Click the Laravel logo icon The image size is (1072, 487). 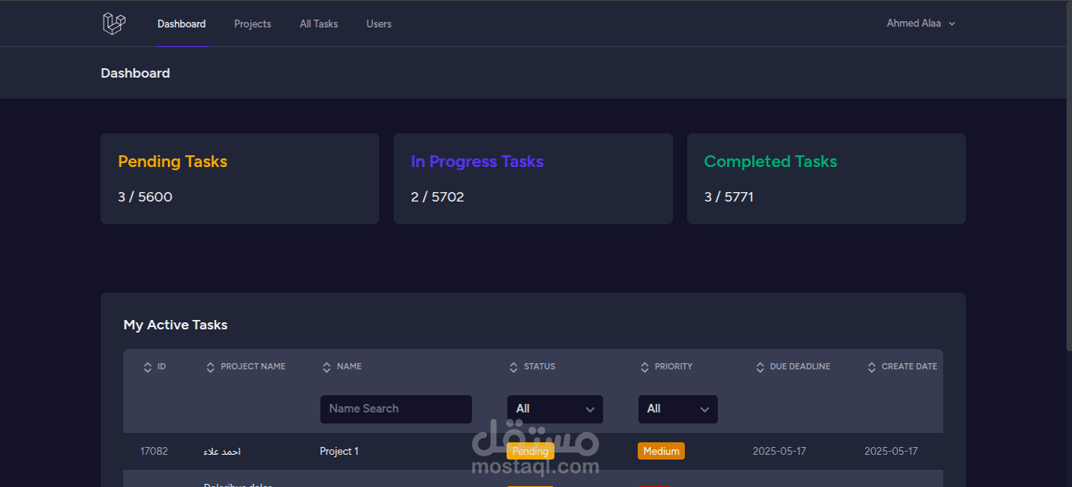tap(114, 24)
